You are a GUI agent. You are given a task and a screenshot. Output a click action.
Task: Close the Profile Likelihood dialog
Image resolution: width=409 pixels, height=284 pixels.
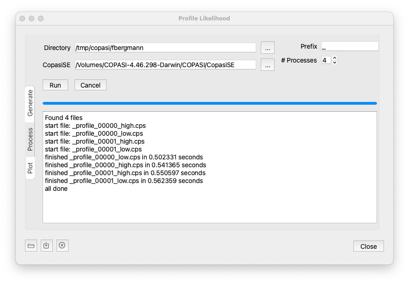(368, 246)
